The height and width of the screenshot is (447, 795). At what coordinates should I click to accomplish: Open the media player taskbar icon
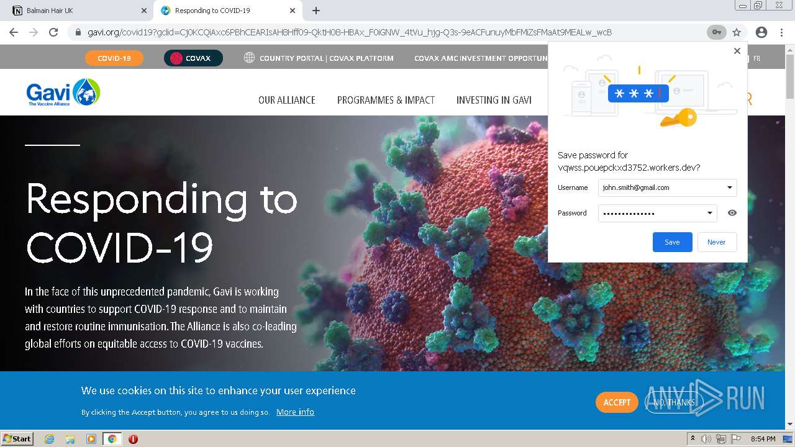tap(91, 439)
